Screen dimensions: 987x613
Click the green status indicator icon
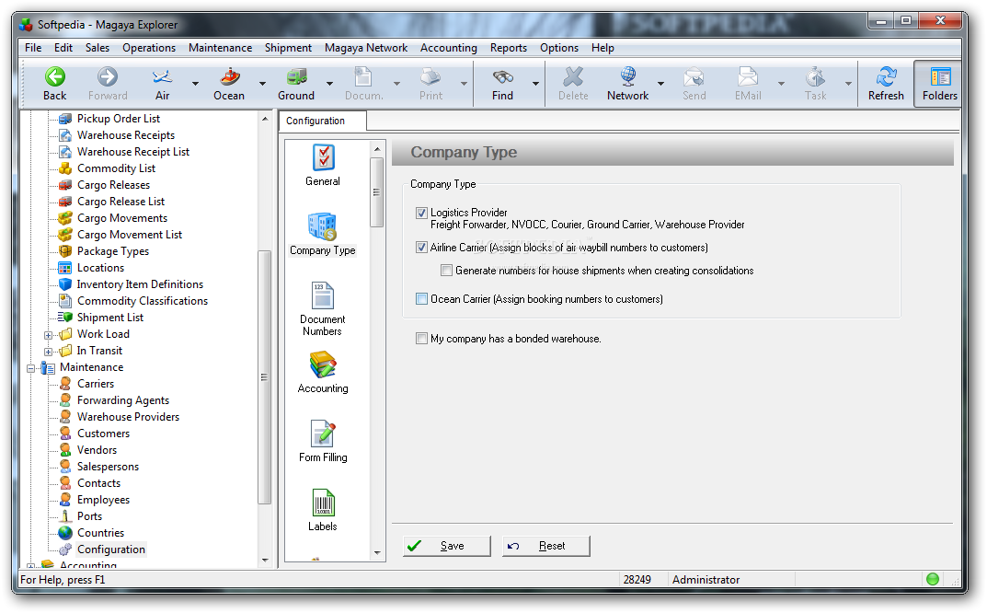pos(933,579)
